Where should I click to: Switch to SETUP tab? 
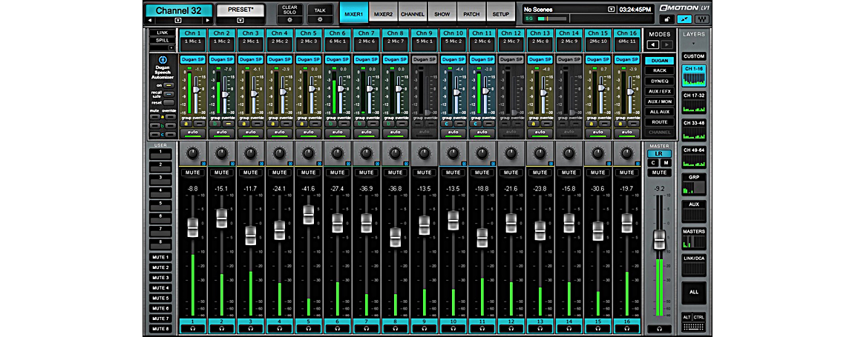pyautogui.click(x=500, y=13)
